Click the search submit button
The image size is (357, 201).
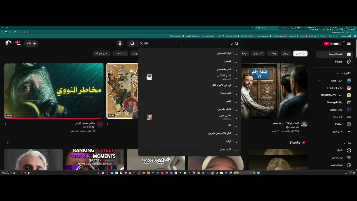pyautogui.click(x=132, y=43)
